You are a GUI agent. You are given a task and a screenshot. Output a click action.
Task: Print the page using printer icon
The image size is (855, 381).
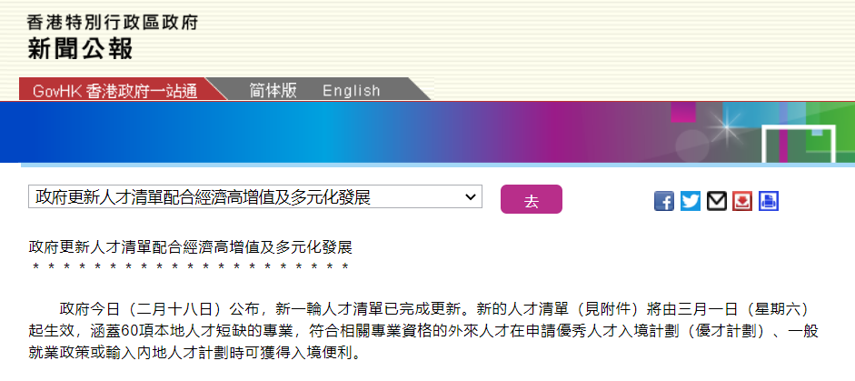pyautogui.click(x=769, y=202)
